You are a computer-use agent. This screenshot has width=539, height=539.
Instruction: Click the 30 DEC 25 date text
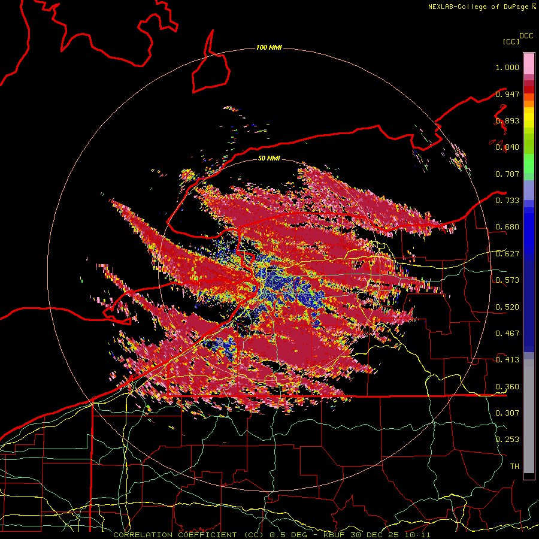point(374,535)
